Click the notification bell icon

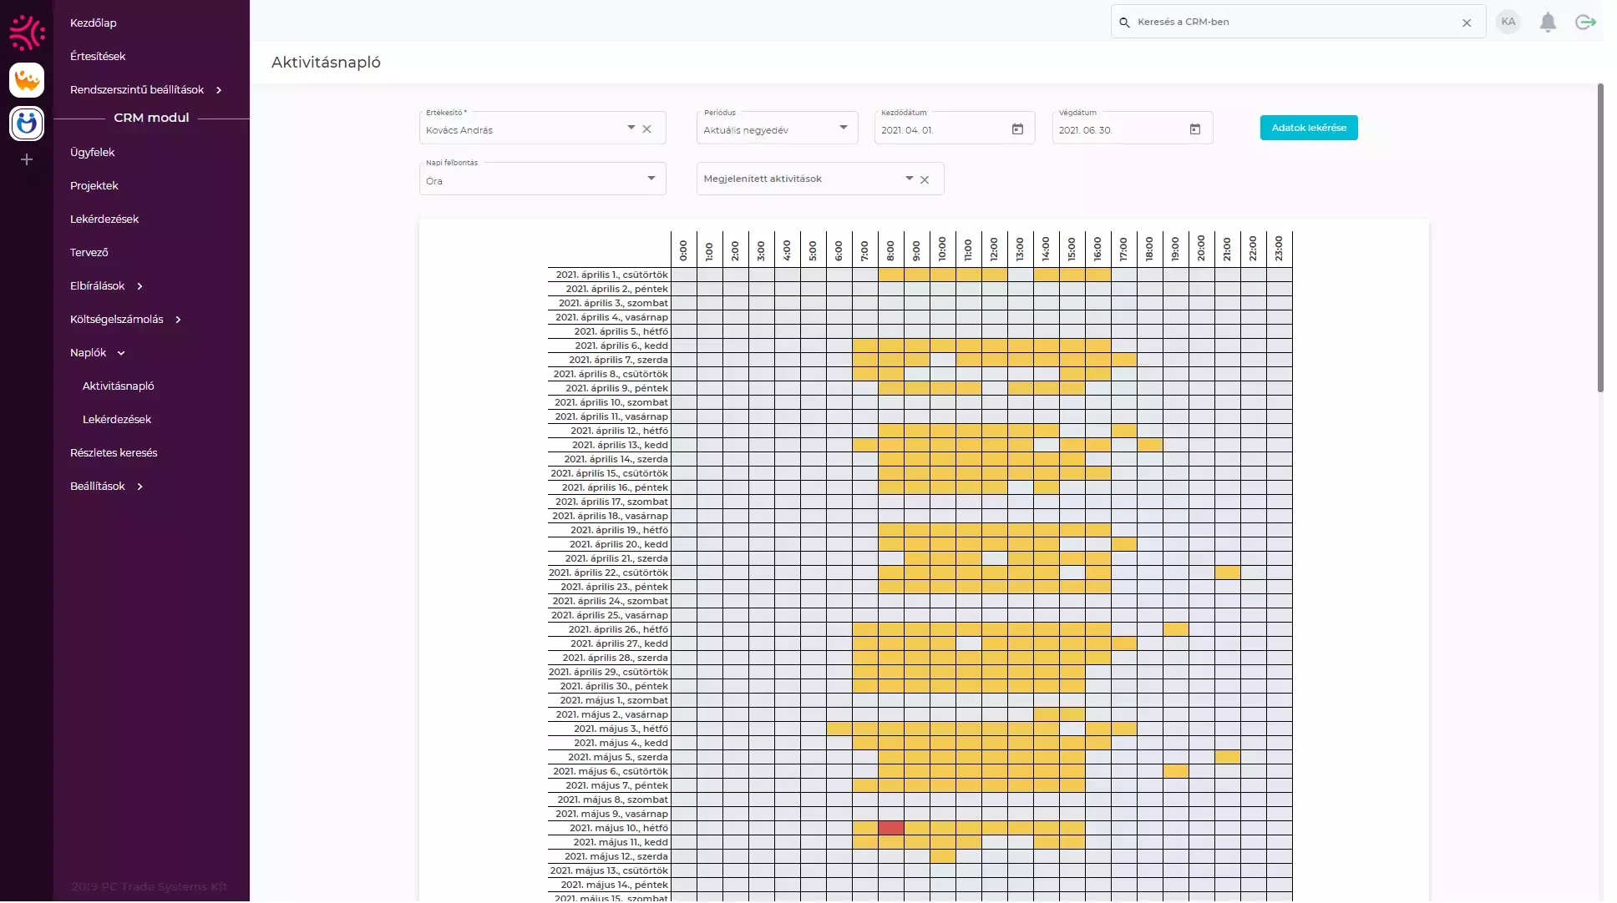tap(1548, 23)
